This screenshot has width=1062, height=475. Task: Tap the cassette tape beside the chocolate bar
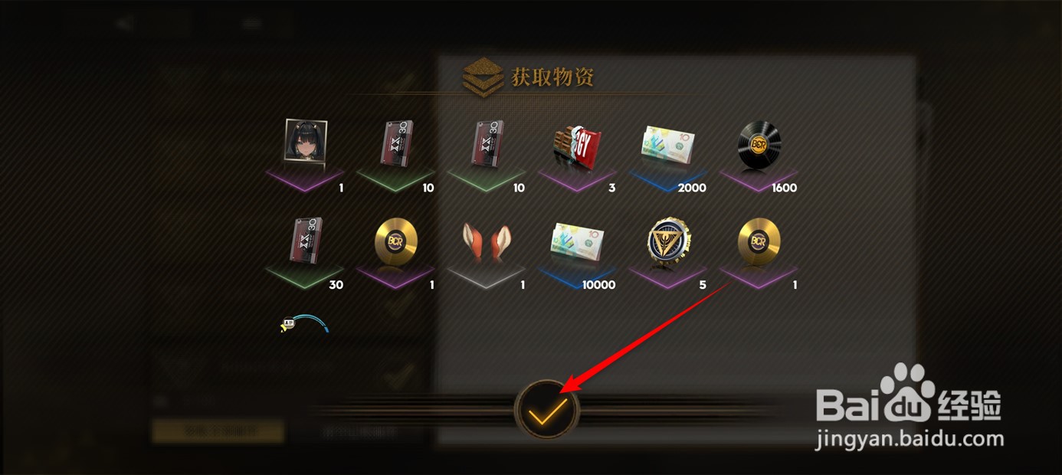coord(488,144)
